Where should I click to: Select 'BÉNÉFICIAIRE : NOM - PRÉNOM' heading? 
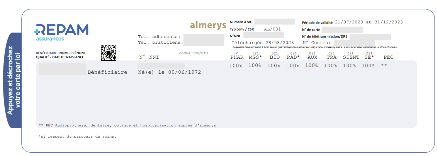pyautogui.click(x=60, y=53)
